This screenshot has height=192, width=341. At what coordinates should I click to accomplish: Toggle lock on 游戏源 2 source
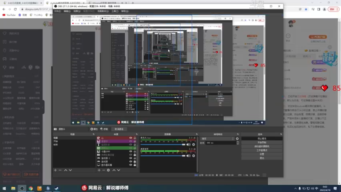[x=135, y=158]
